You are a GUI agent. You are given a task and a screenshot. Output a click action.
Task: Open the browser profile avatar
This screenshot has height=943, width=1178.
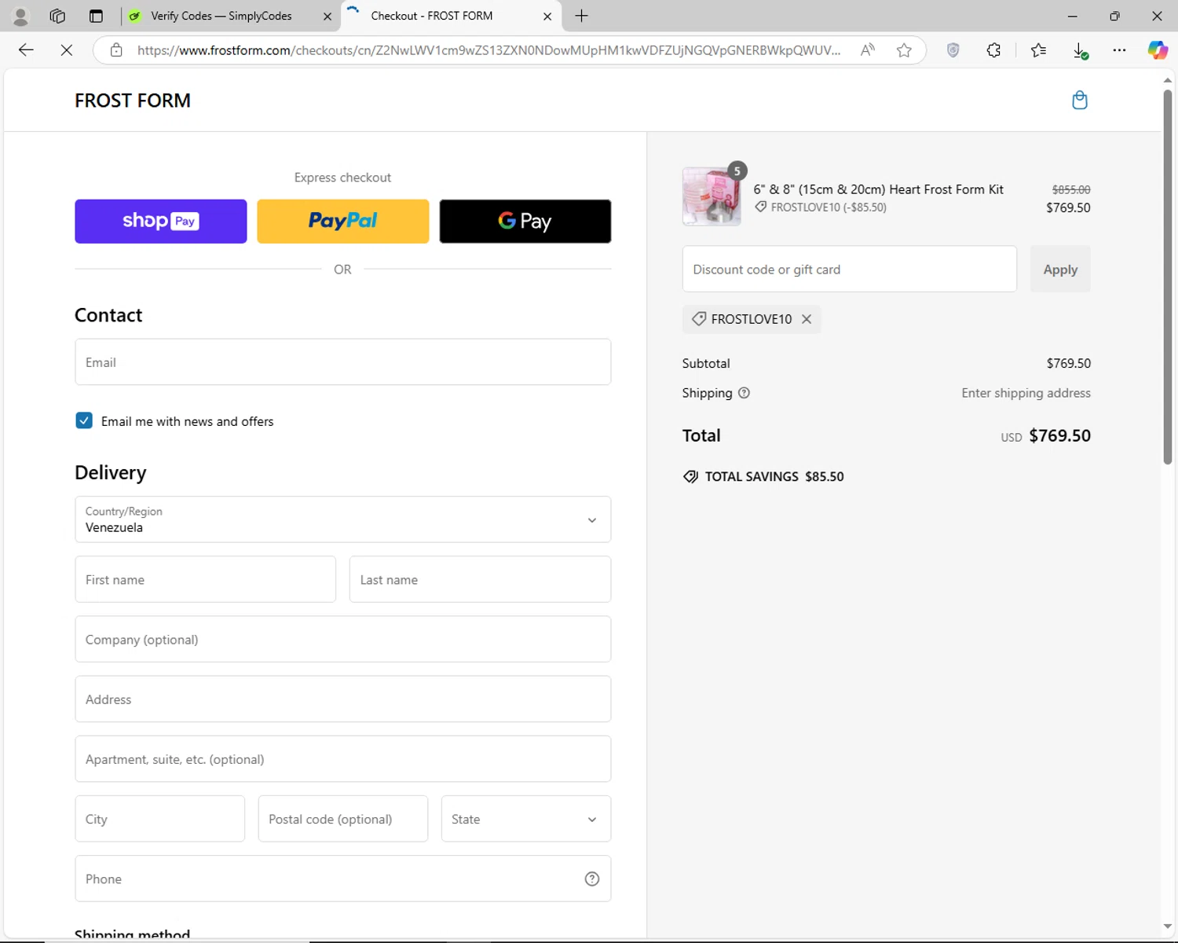click(x=20, y=16)
